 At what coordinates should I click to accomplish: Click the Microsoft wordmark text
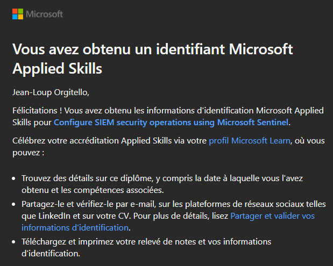point(44,14)
